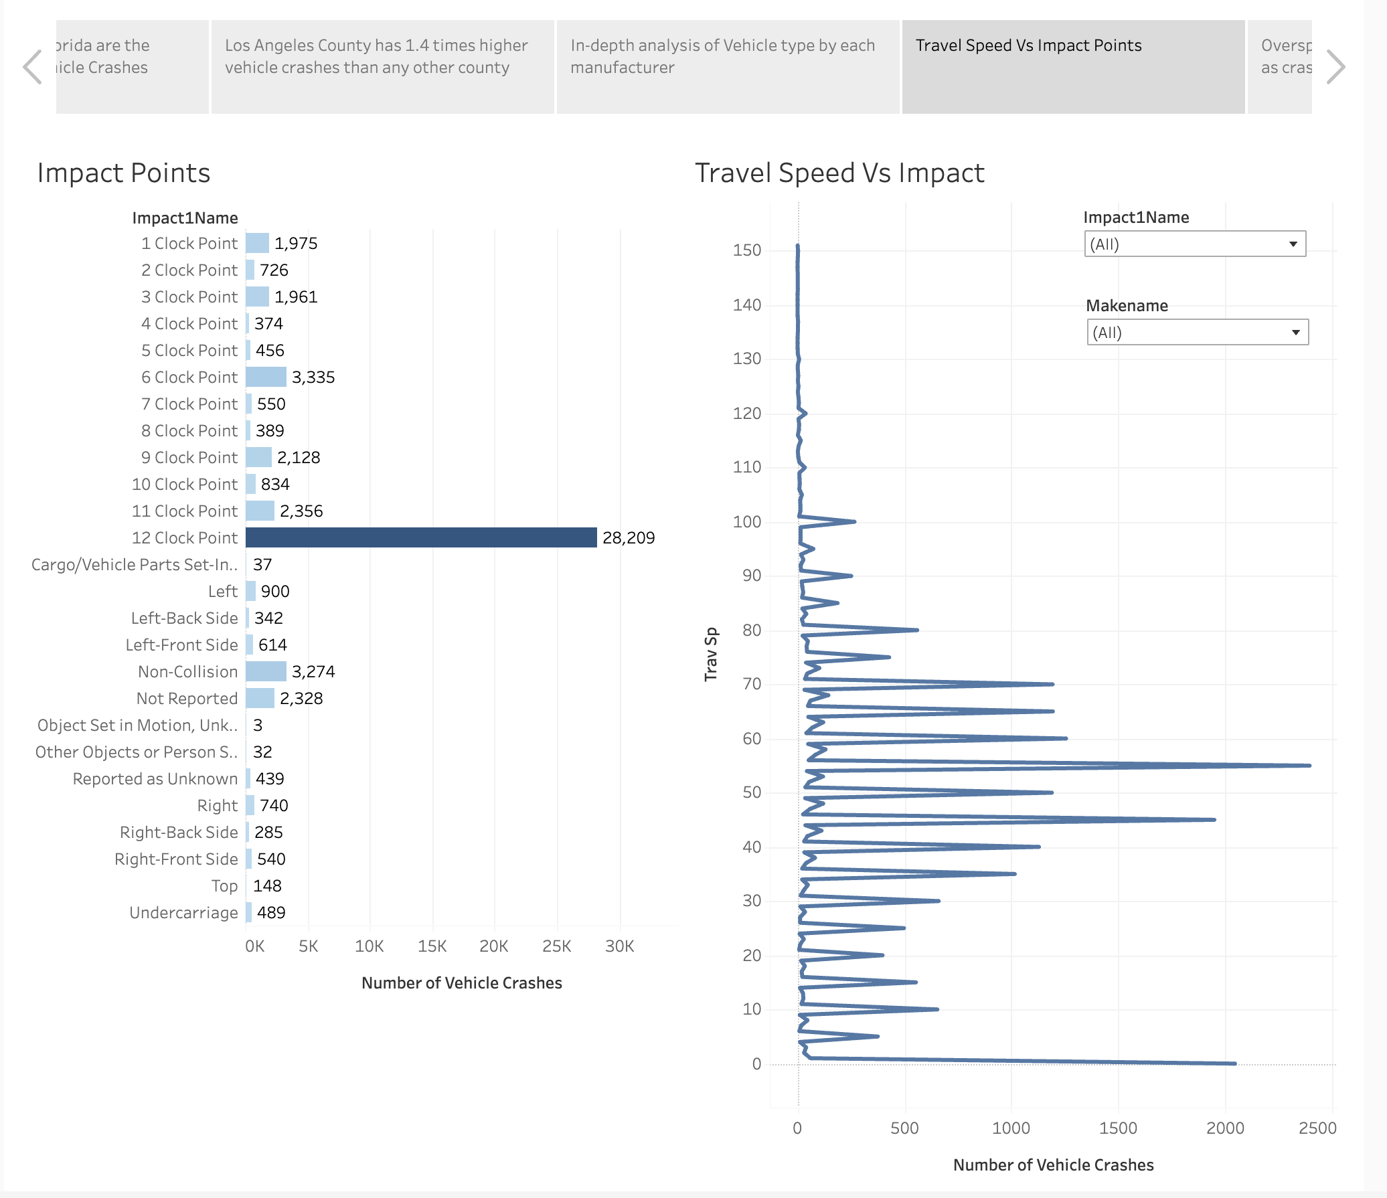The image size is (1387, 1198).
Task: Click the 9 Clock Point bar
Action: tap(258, 457)
